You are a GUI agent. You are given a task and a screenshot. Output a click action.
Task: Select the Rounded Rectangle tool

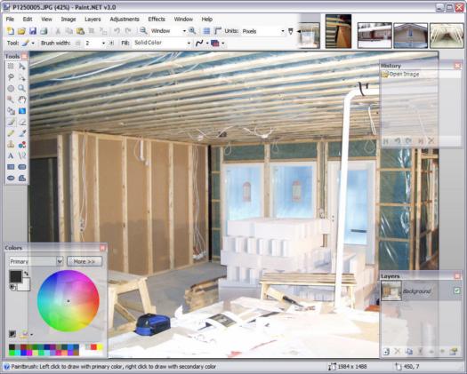coord(22,167)
